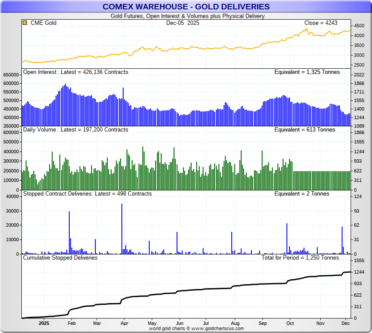Click the Cumulative Stopped Deliveries heading
Screen dimensions: 372x333
[60, 257]
